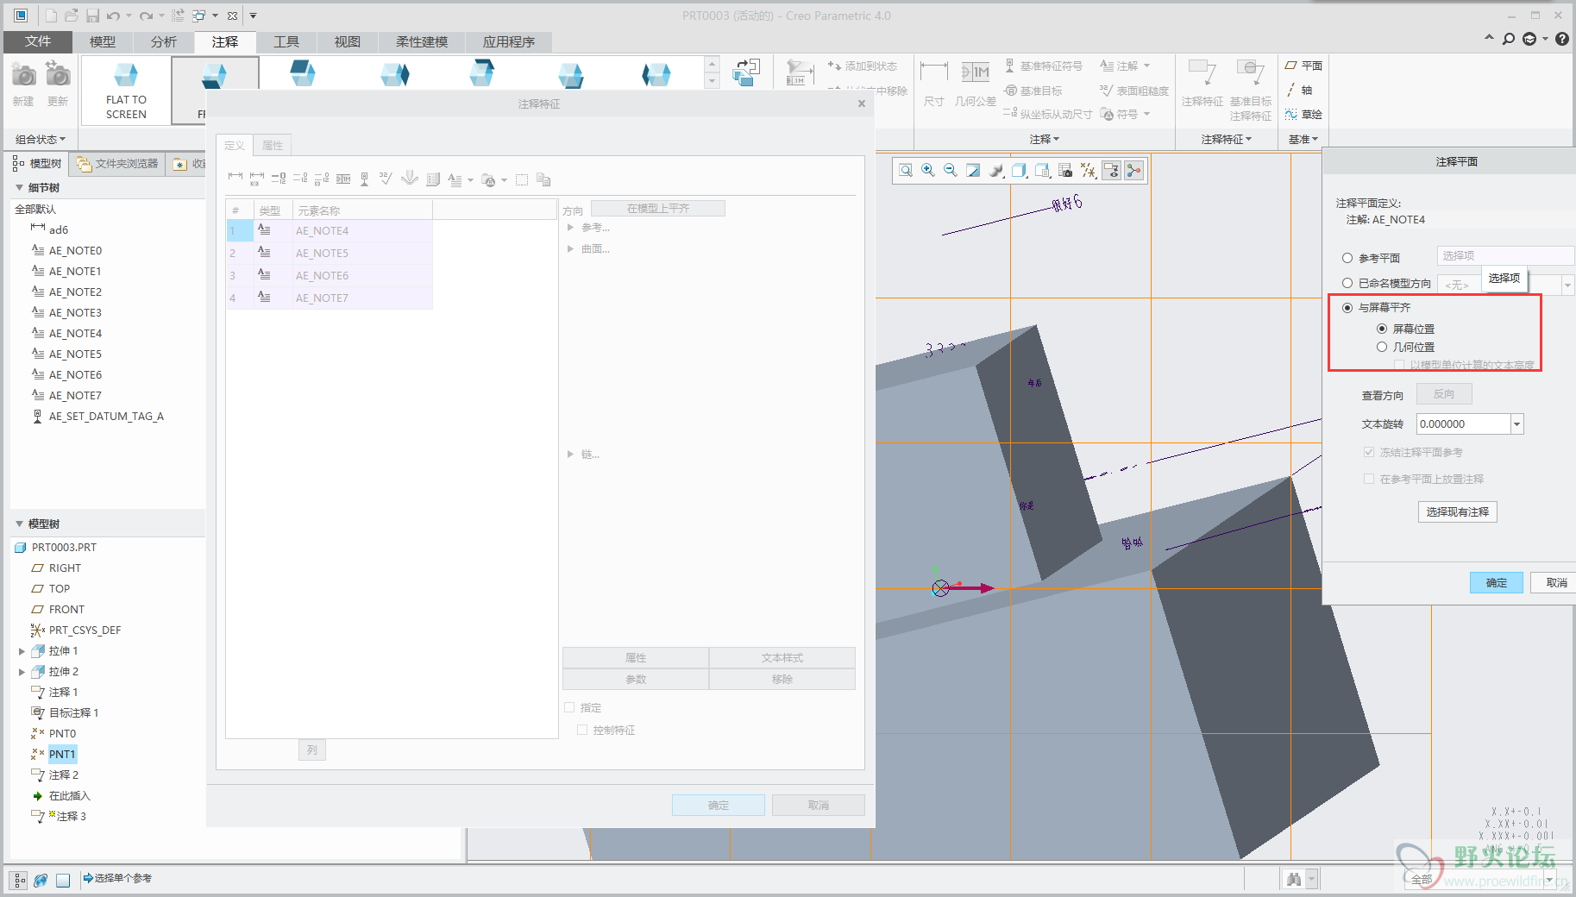
Task: Switch to the 柔性建模 ribbon tab
Action: (x=422, y=41)
